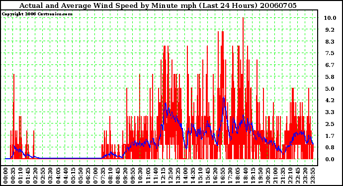Click the 18:05 time axis label
The height and width of the screenshot is (186, 343).
pyautogui.click(x=238, y=176)
